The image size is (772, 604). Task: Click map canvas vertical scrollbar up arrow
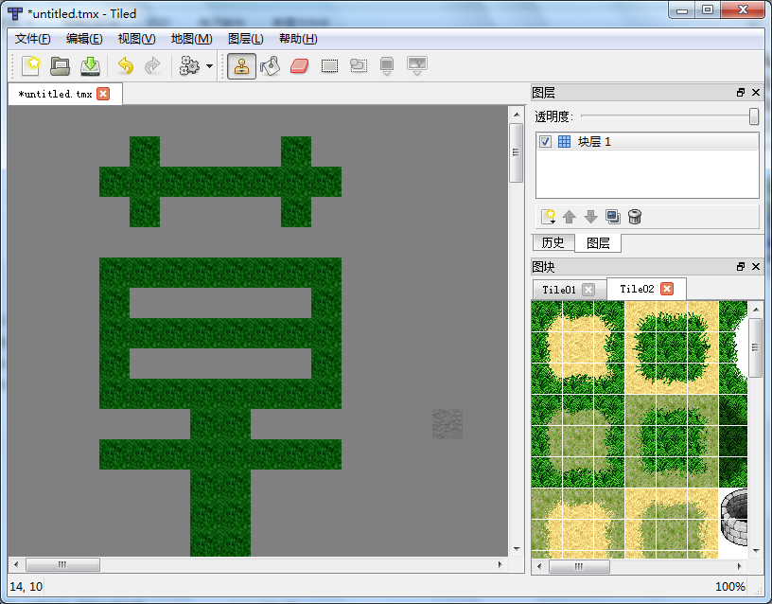coord(517,115)
